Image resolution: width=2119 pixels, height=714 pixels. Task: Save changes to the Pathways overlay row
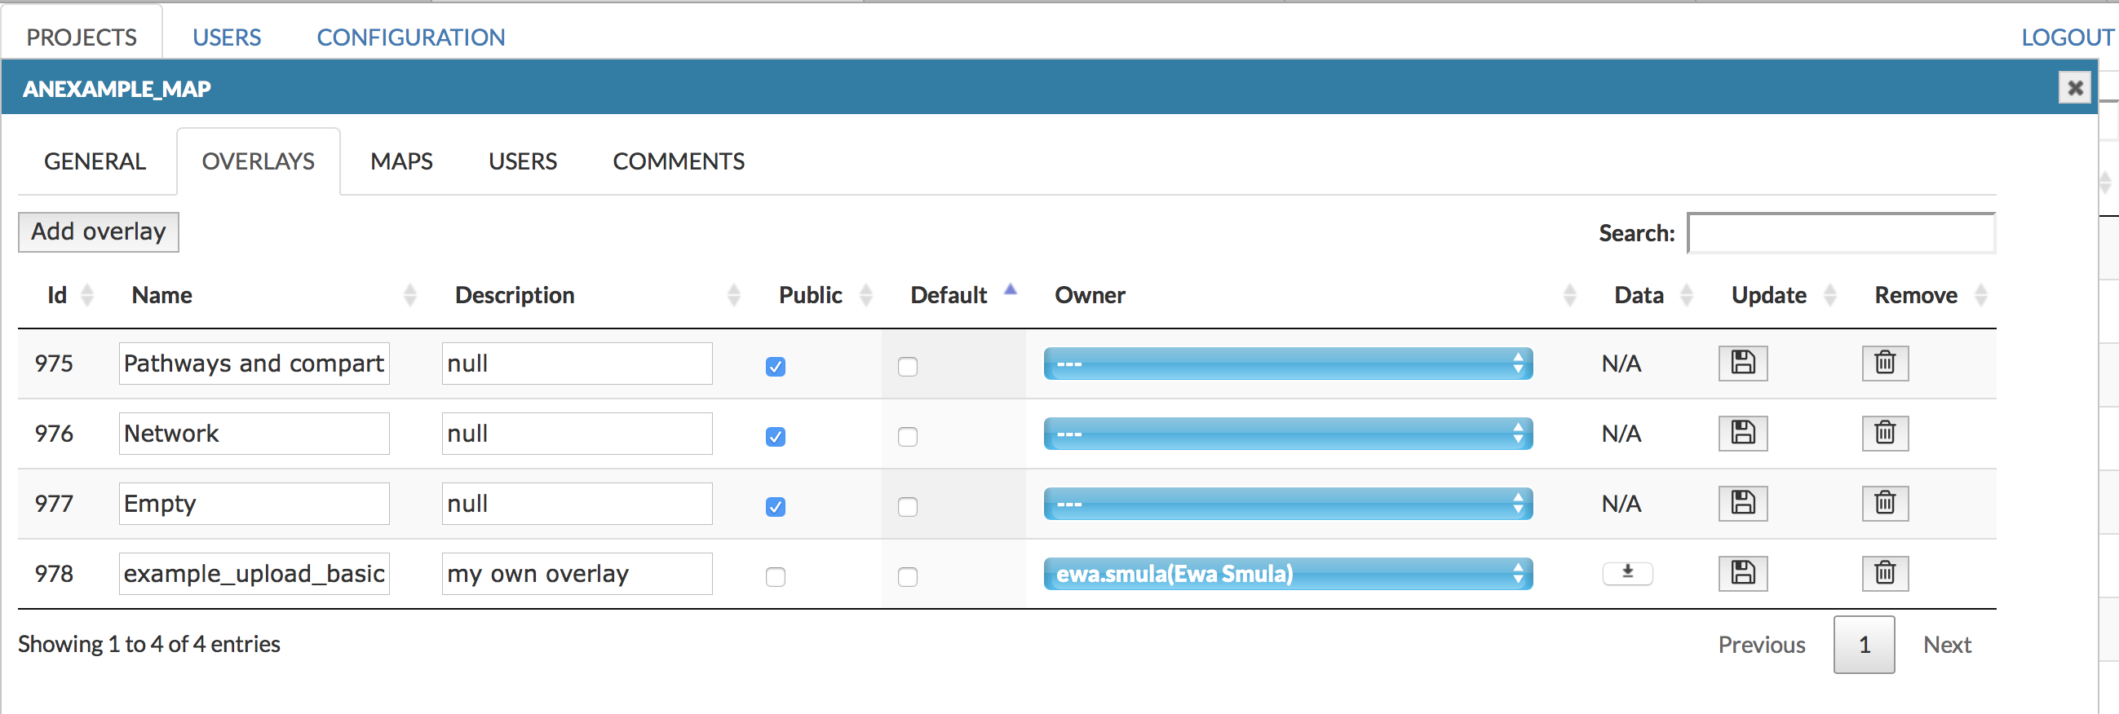(x=1742, y=364)
